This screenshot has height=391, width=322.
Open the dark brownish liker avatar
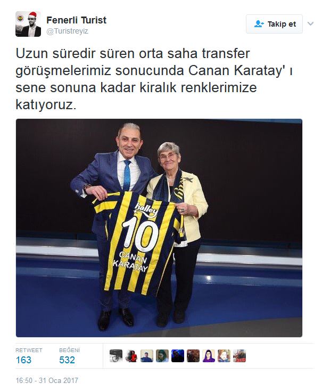(x=193, y=356)
